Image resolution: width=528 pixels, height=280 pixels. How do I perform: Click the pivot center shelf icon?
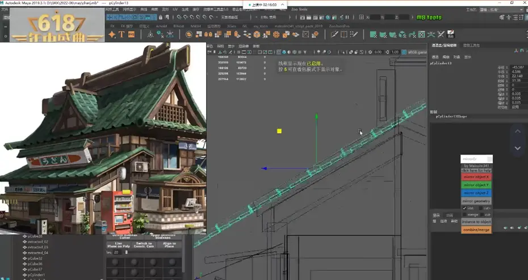click(x=150, y=34)
